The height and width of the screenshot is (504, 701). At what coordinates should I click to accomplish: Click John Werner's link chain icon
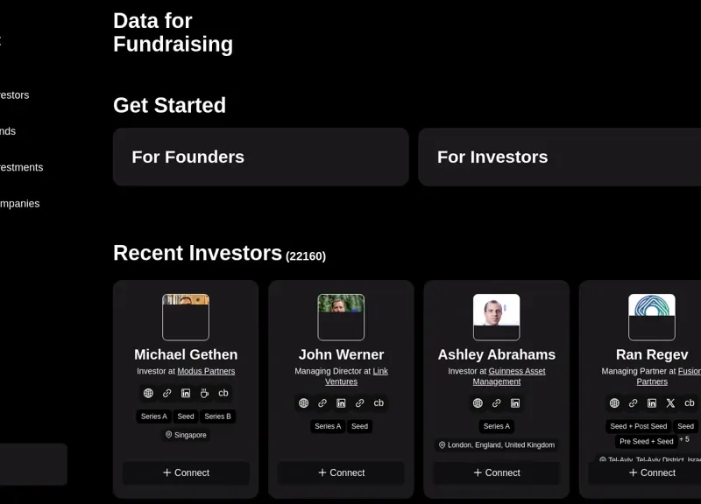tap(322, 403)
